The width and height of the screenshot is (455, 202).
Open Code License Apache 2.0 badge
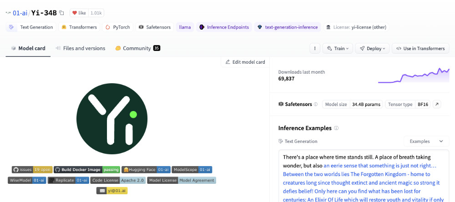[118, 180]
